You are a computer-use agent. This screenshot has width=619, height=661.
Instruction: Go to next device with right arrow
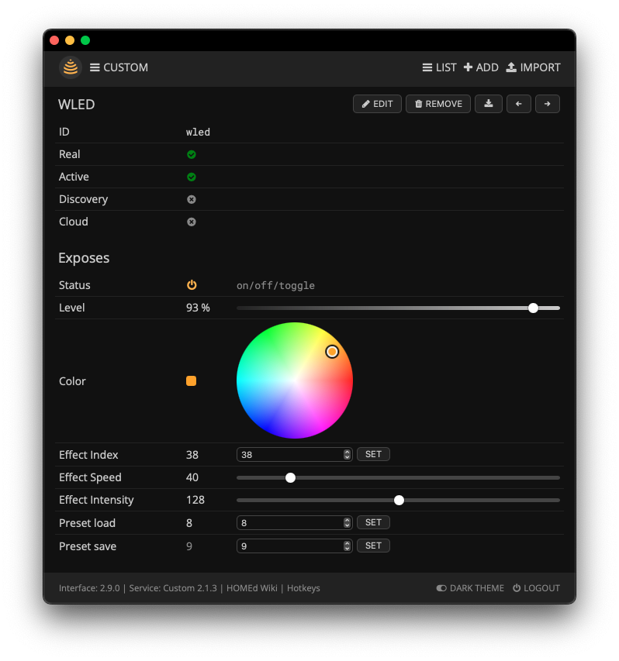(x=548, y=104)
